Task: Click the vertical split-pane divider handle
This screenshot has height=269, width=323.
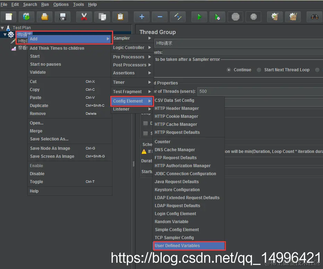Action: (134, 164)
